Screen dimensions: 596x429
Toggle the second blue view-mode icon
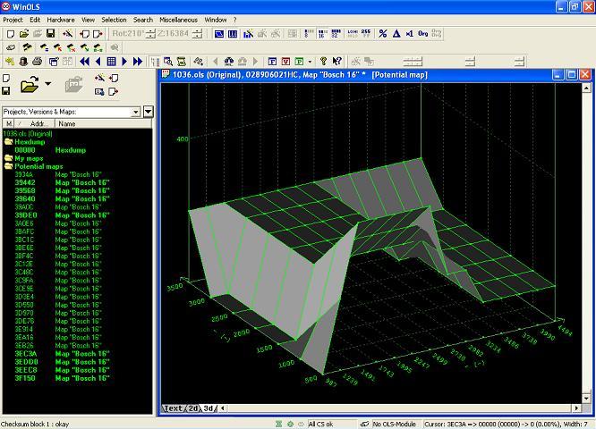(x=233, y=34)
